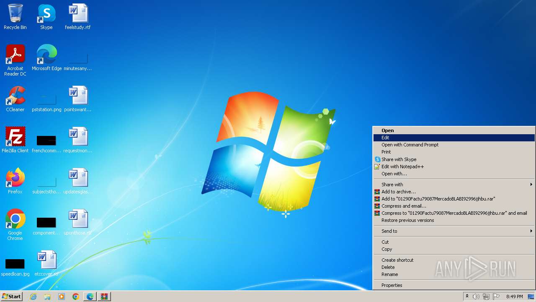536x302 pixels.
Task: Add to 01290Factu...jhbu.rar archive entry
Action: click(x=454, y=199)
